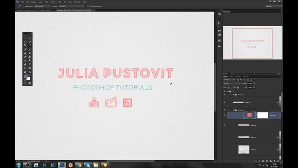The width and height of the screenshot is (298, 168).
Task: Collapse the Group 4 folder arrow
Action: pos(233,95)
